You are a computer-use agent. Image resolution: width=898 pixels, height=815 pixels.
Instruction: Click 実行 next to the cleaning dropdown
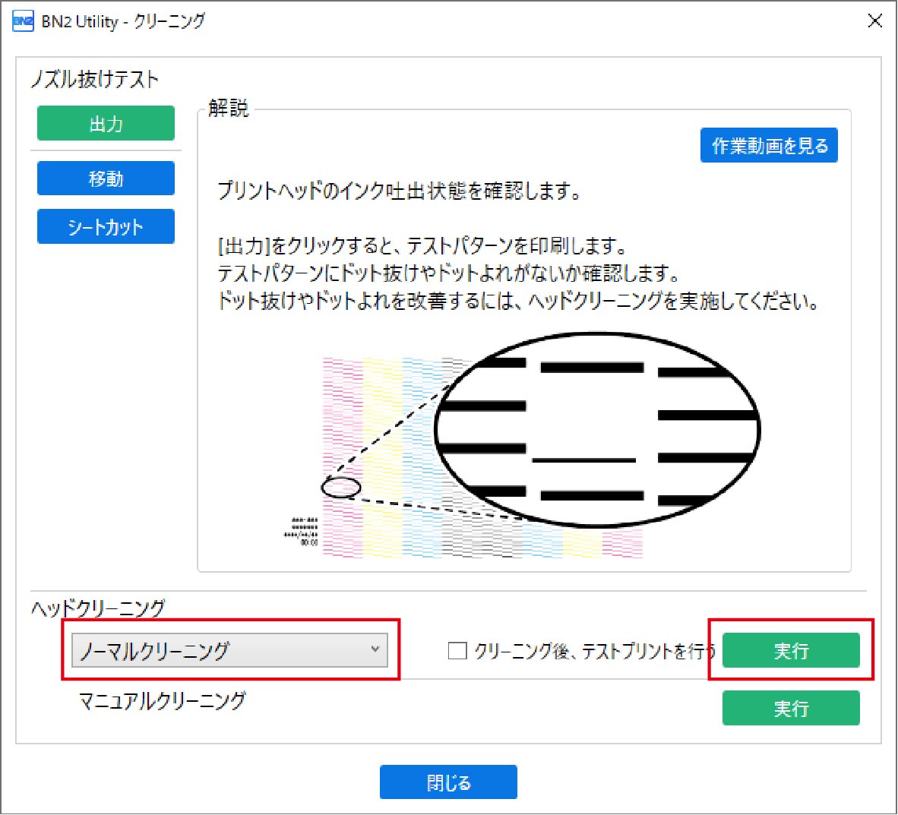pyautogui.click(x=791, y=650)
